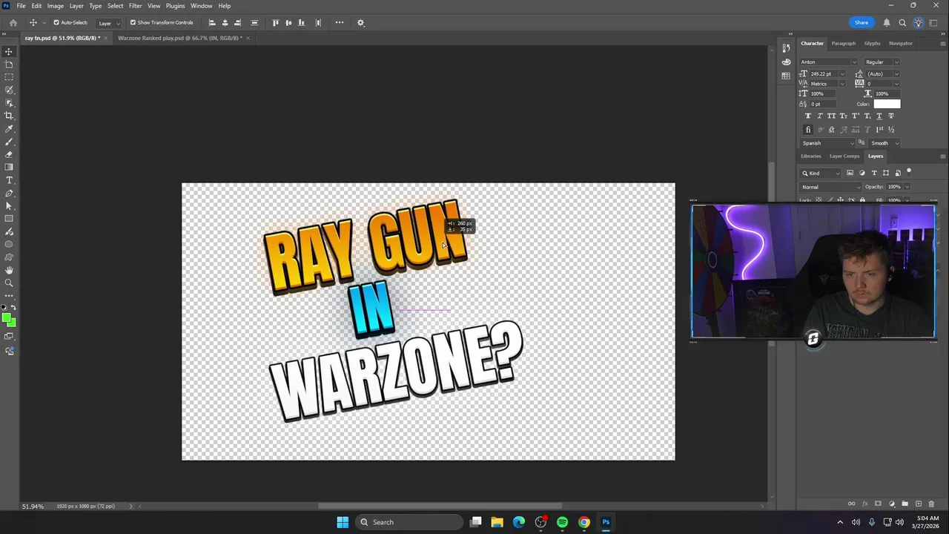Select the Eyedropper tool
This screenshot has height=534, width=949.
9,129
